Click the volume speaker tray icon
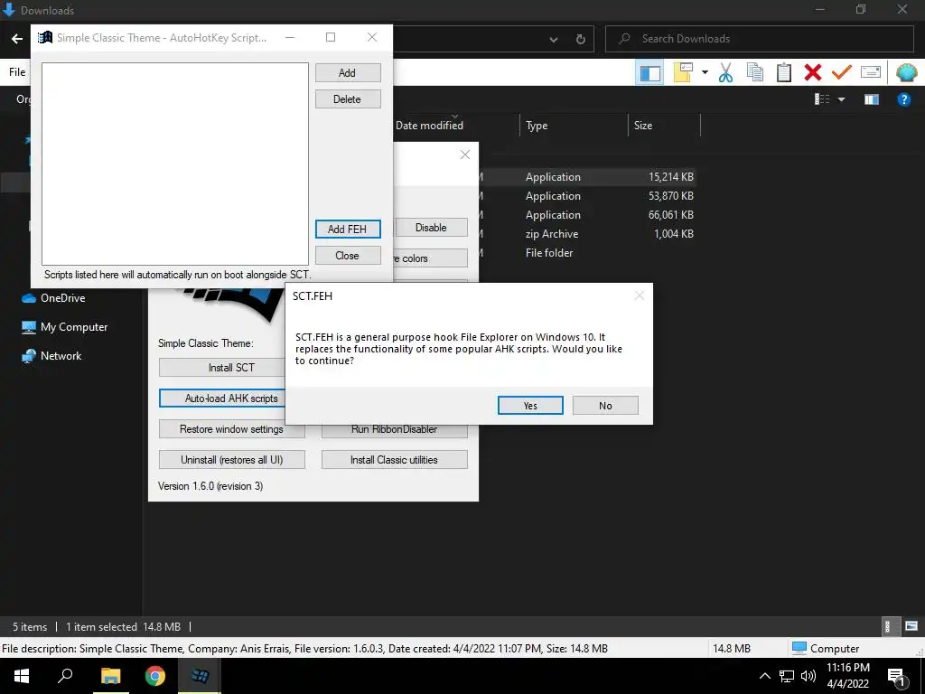This screenshot has height=694, width=925. coord(808,676)
